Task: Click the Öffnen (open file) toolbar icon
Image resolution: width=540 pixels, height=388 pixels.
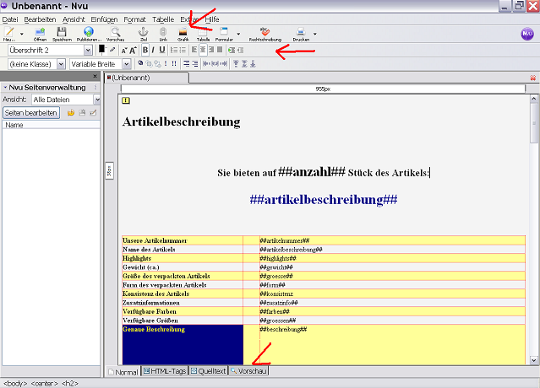Action: [40, 33]
